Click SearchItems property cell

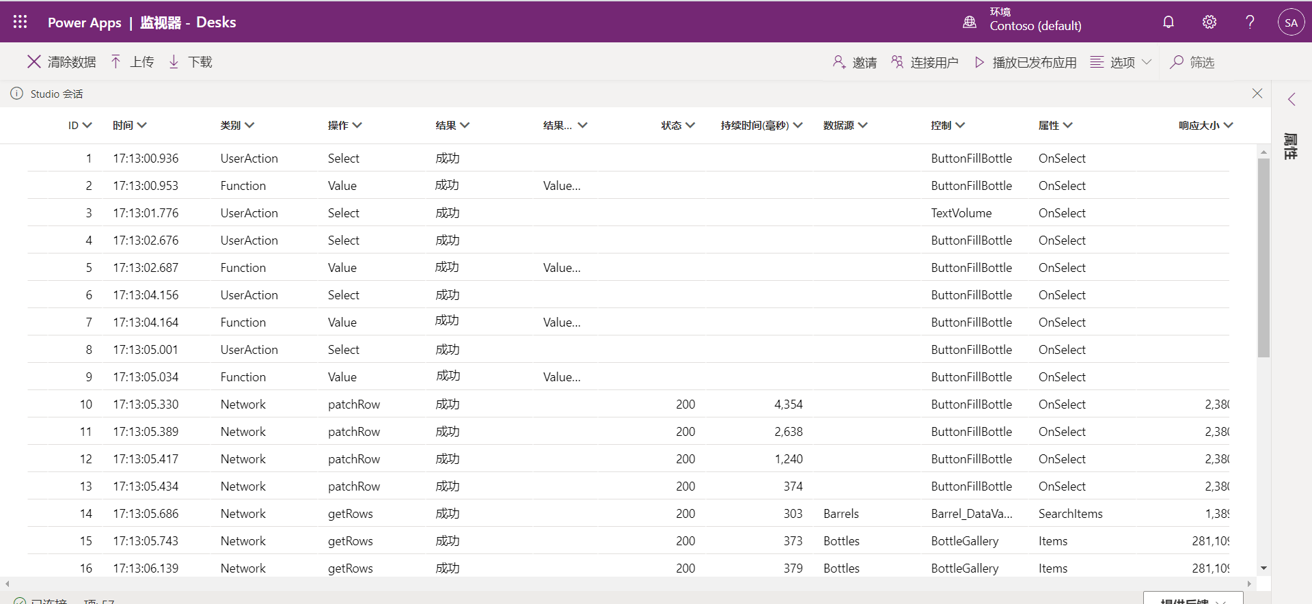pyautogui.click(x=1071, y=514)
